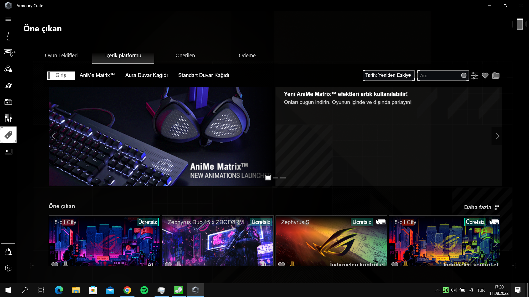Open Armoury Crate settings gear
Viewport: 529px width, 297px height.
click(8, 268)
